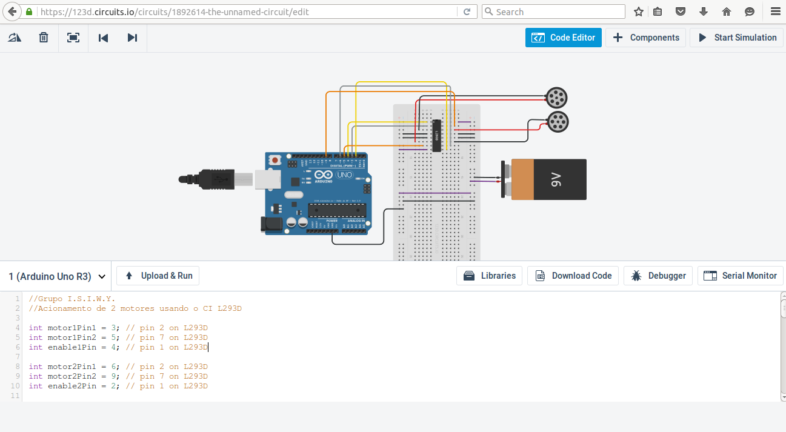The height and width of the screenshot is (432, 786).
Task: Launch the Debugger
Action: [658, 276]
